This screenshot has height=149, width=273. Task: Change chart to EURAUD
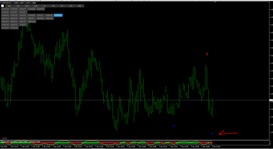click(5, 15)
